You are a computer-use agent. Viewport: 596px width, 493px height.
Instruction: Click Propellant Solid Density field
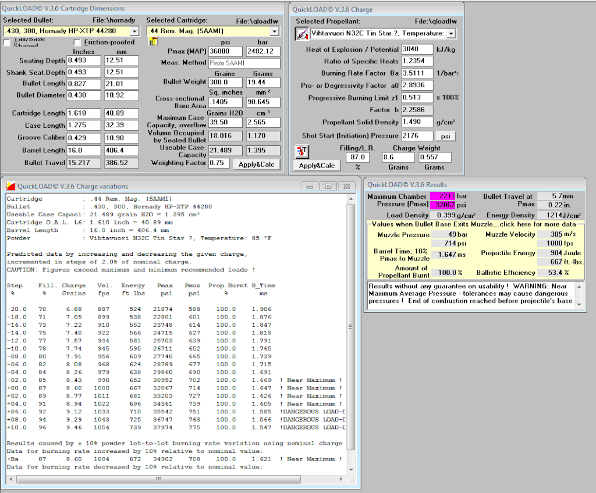(417, 122)
